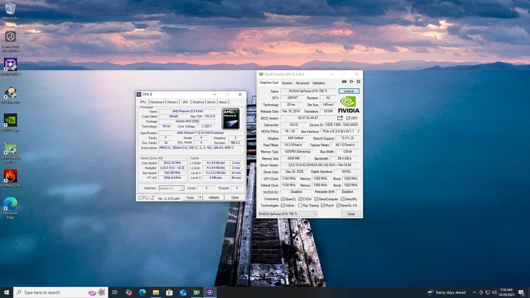Switch to Bench tab in CPU-Z
The height and width of the screenshot is (298, 530).
coord(211,102)
